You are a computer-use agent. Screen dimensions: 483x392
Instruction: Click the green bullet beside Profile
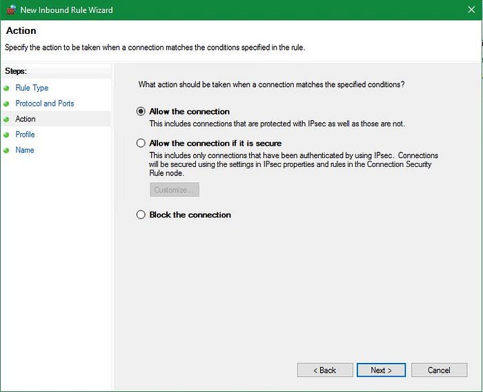coord(6,135)
